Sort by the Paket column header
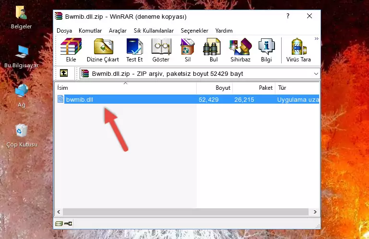369x239 pixels. click(x=254, y=88)
